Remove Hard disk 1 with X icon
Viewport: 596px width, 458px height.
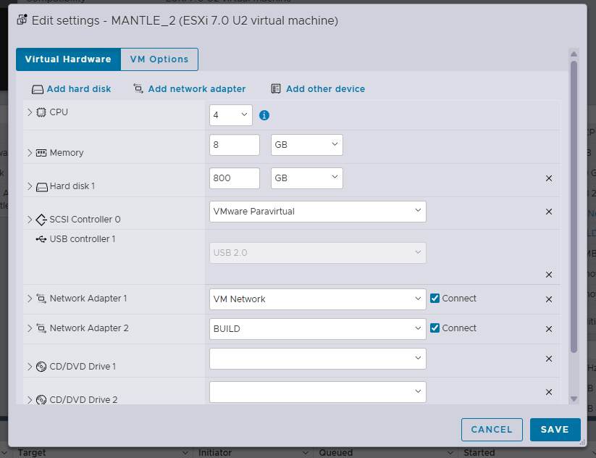549,178
